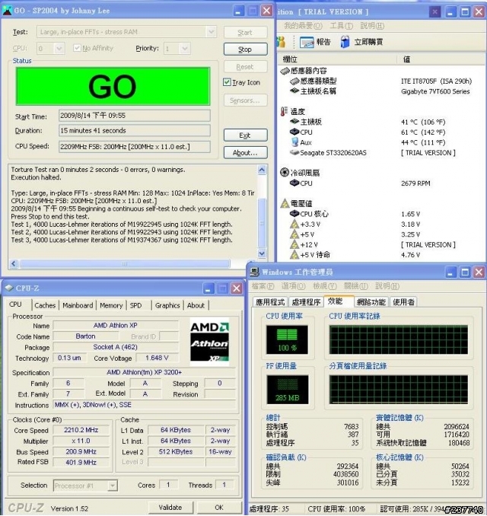Select the motherboard temperature (主機板) row icon
487x516 pixels.
(x=294, y=122)
